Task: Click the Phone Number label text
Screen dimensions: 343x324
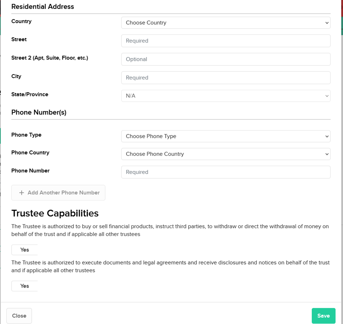Action: (31, 171)
